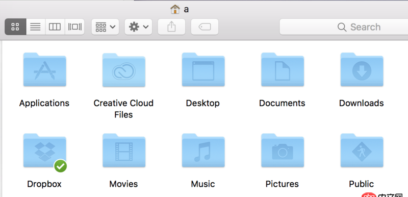This screenshot has width=408, height=197.
Task: Click into the Search field
Action: point(344,27)
